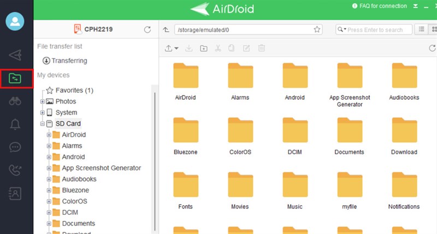Expand the Photos tree node
437x234 pixels.
pyautogui.click(x=43, y=101)
